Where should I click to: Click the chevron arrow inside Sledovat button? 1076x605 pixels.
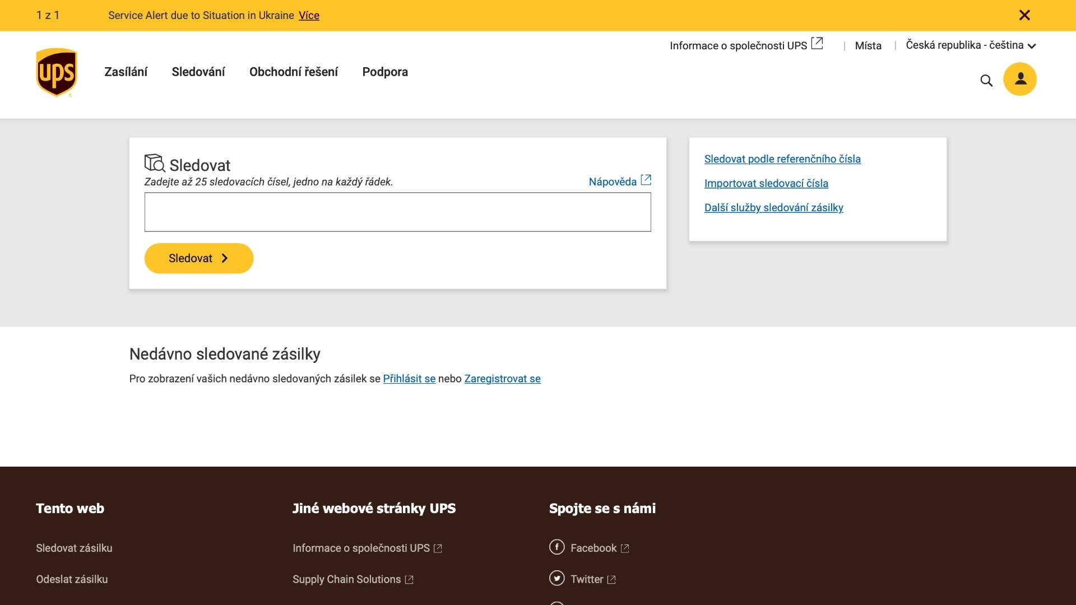coord(225,258)
